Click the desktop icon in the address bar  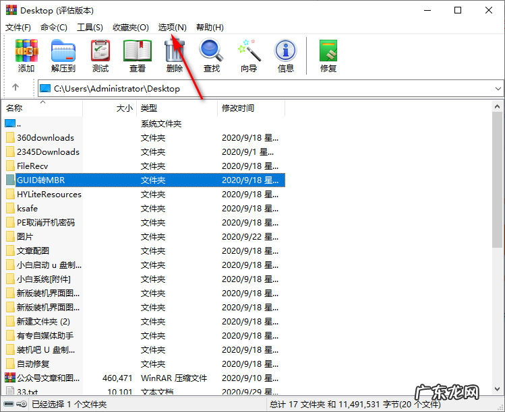click(45, 88)
